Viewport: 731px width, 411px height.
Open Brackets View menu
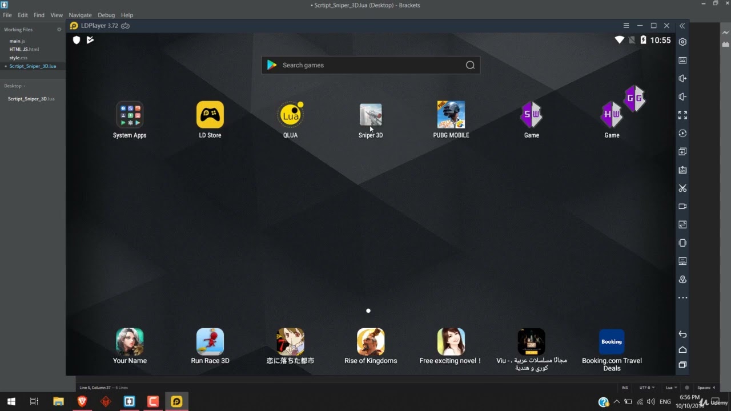click(57, 15)
